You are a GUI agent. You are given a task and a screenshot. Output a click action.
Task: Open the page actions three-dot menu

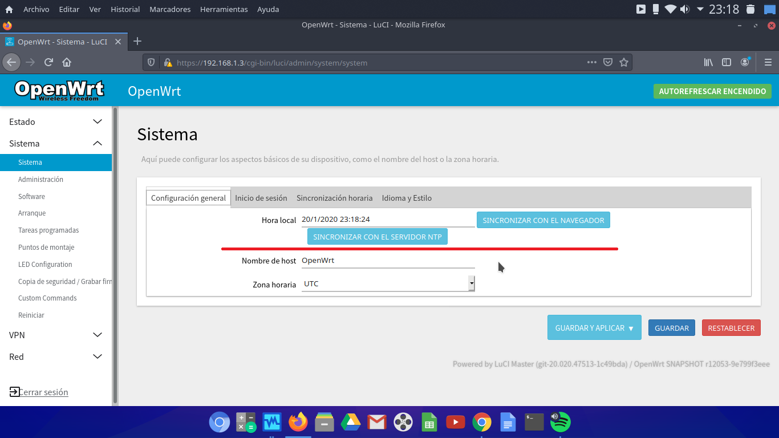point(592,63)
